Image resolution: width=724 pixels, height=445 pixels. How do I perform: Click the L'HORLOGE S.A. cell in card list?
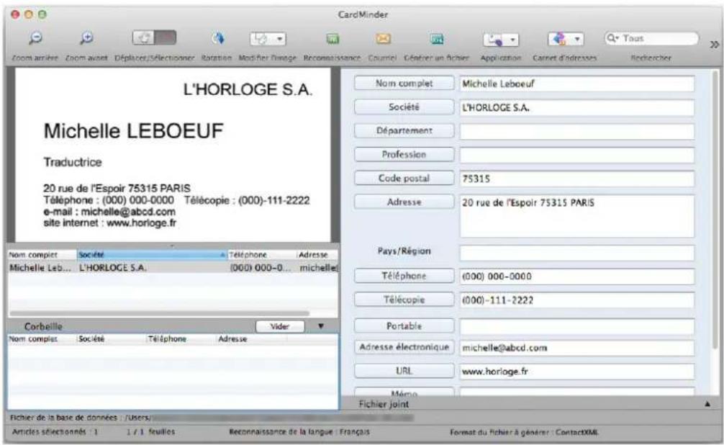coord(113,268)
